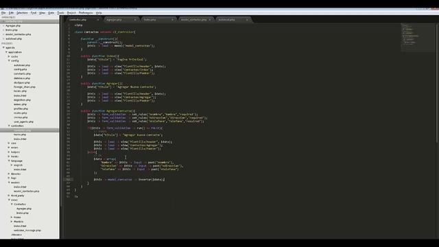The height and width of the screenshot is (247, 439).
Task: Select autoload.php in Open Files list
Action: click(14, 39)
